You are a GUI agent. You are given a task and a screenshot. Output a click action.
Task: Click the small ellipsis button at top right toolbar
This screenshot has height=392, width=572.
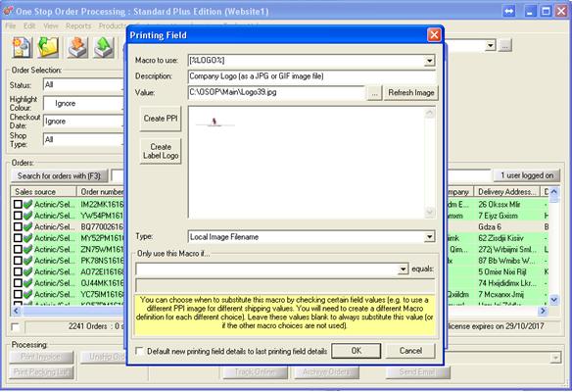(504, 46)
